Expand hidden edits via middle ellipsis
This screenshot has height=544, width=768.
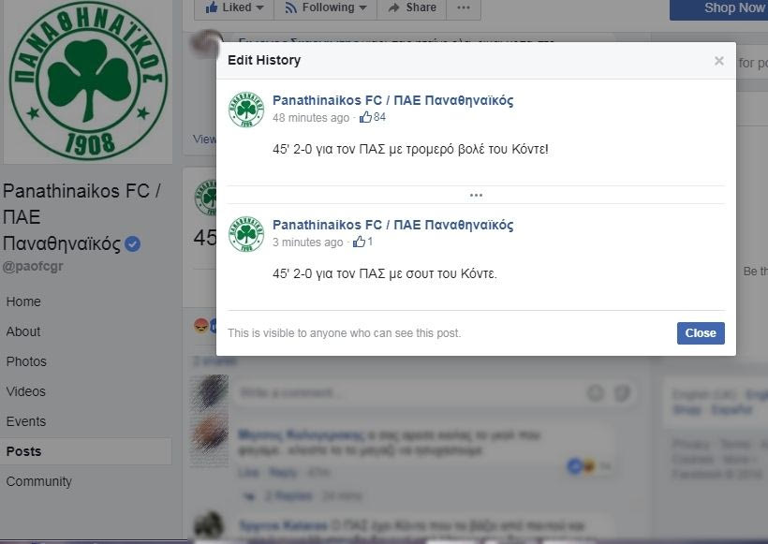point(476,195)
